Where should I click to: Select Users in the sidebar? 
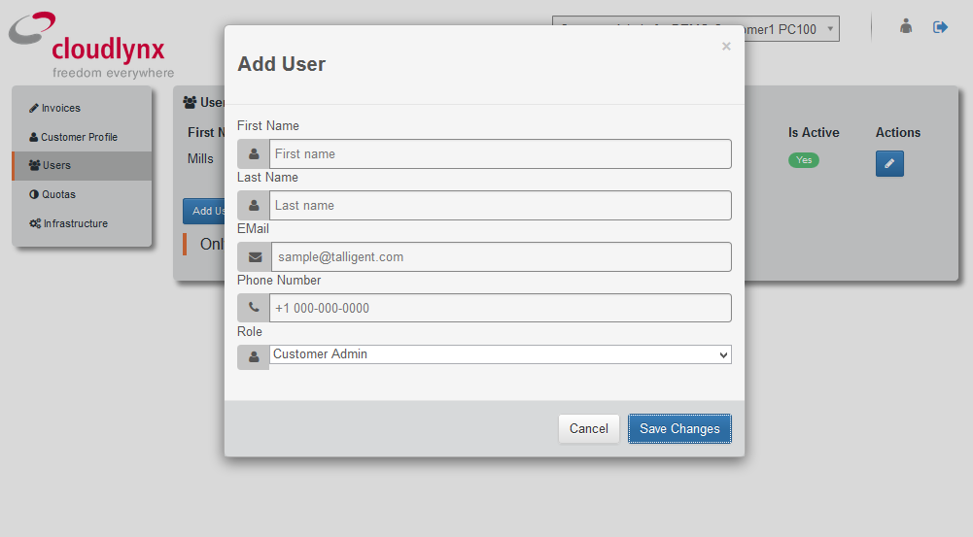pos(82,165)
